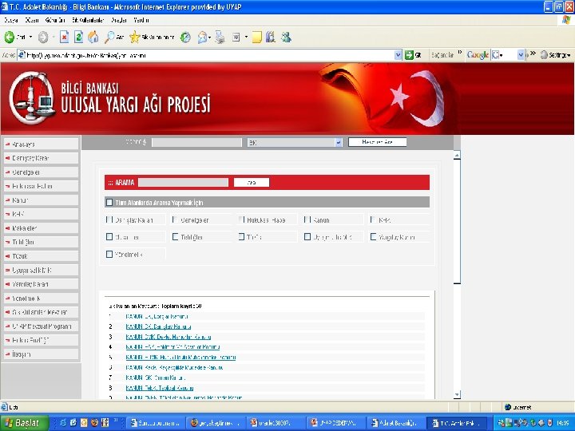Check the KHK search checkbox

373,219
